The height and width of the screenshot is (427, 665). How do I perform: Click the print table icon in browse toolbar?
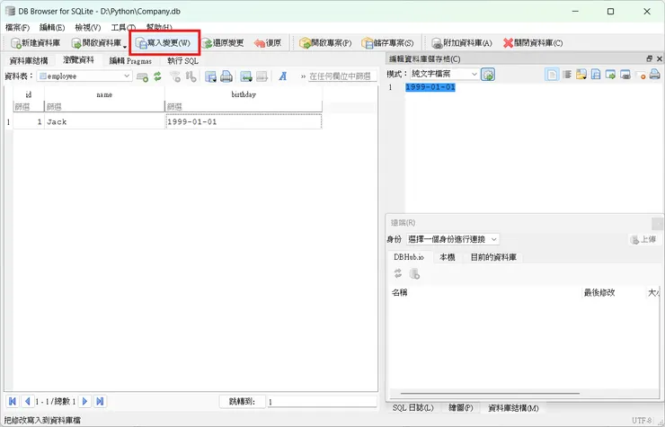(226, 76)
